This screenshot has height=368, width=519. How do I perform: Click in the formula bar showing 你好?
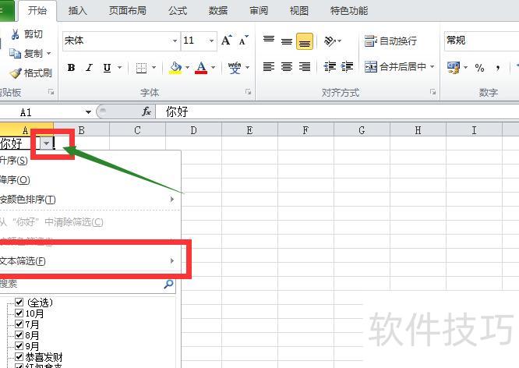[x=337, y=111]
